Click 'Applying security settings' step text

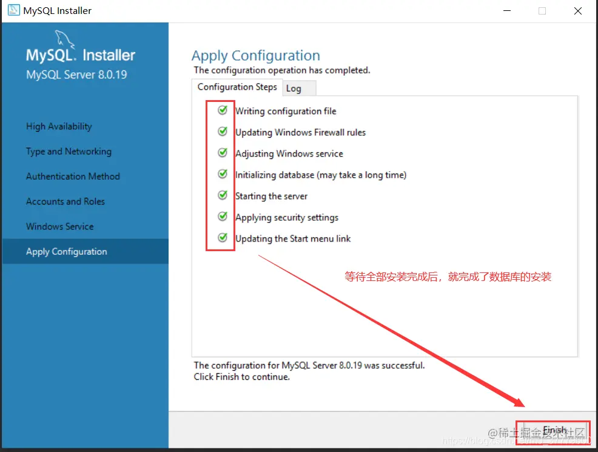(287, 217)
